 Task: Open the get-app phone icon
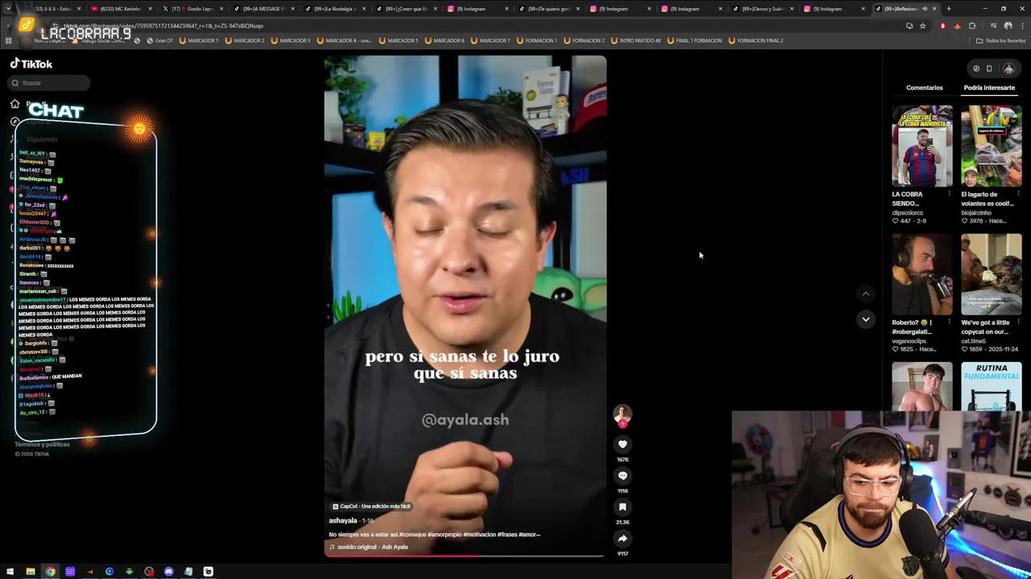pyautogui.click(x=989, y=68)
